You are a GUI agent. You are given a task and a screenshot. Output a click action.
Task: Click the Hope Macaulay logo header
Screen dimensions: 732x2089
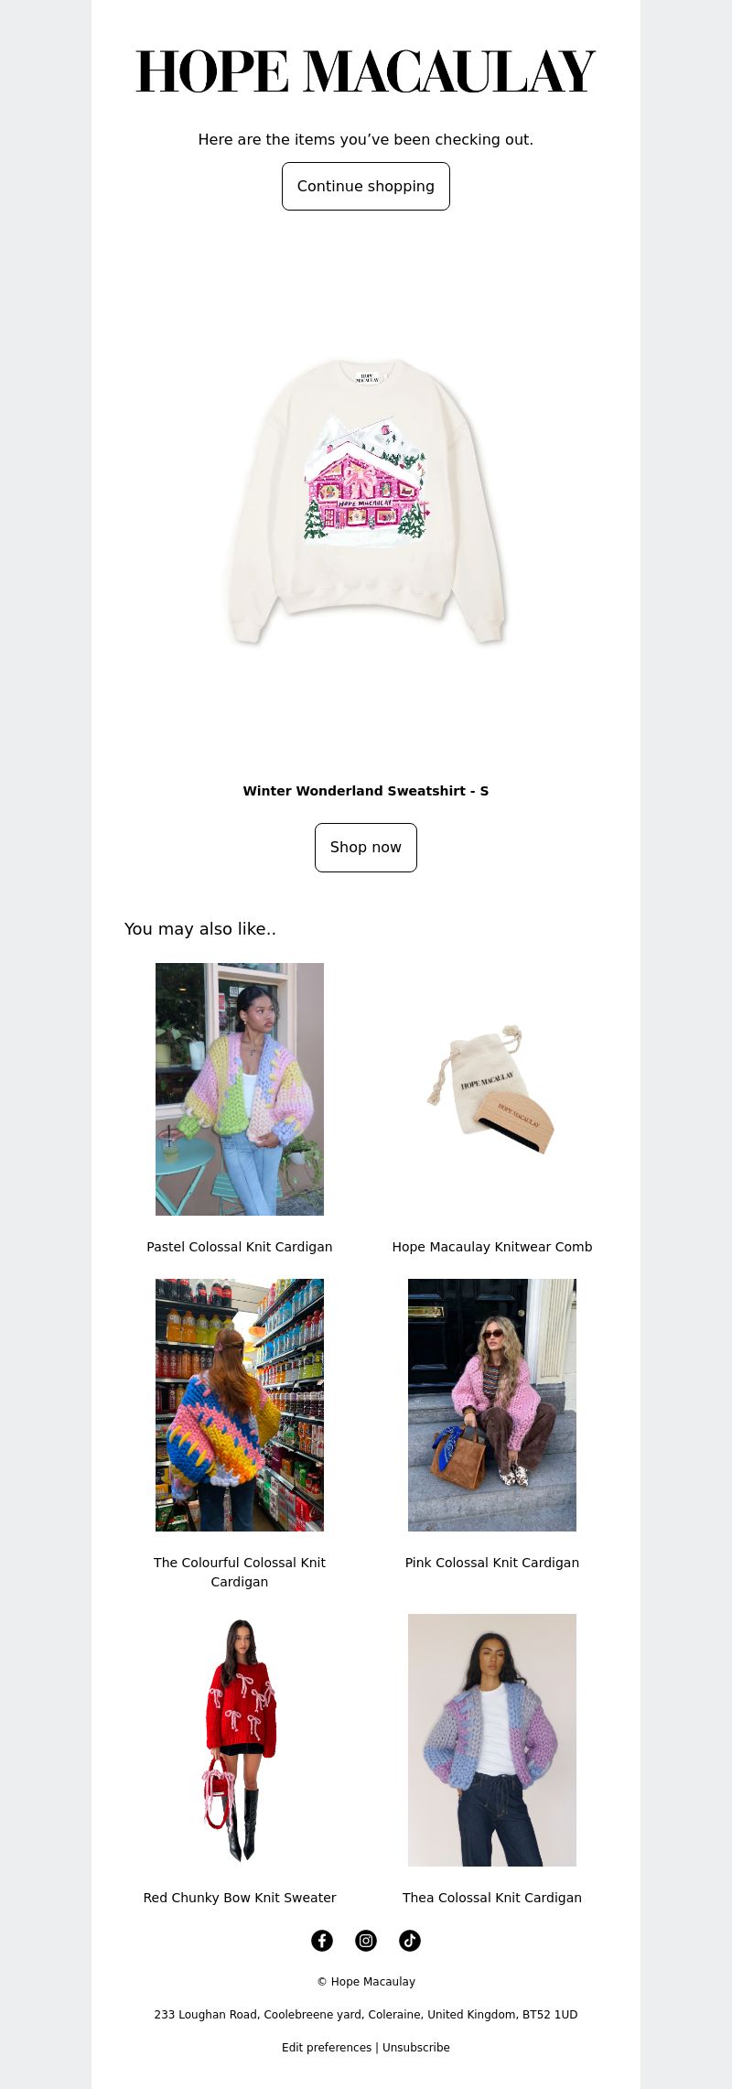point(366,72)
